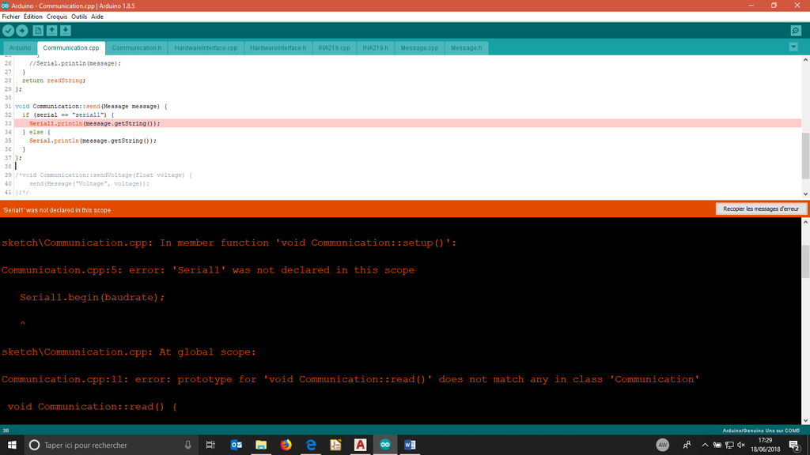Open the Fichier menu

[11, 17]
